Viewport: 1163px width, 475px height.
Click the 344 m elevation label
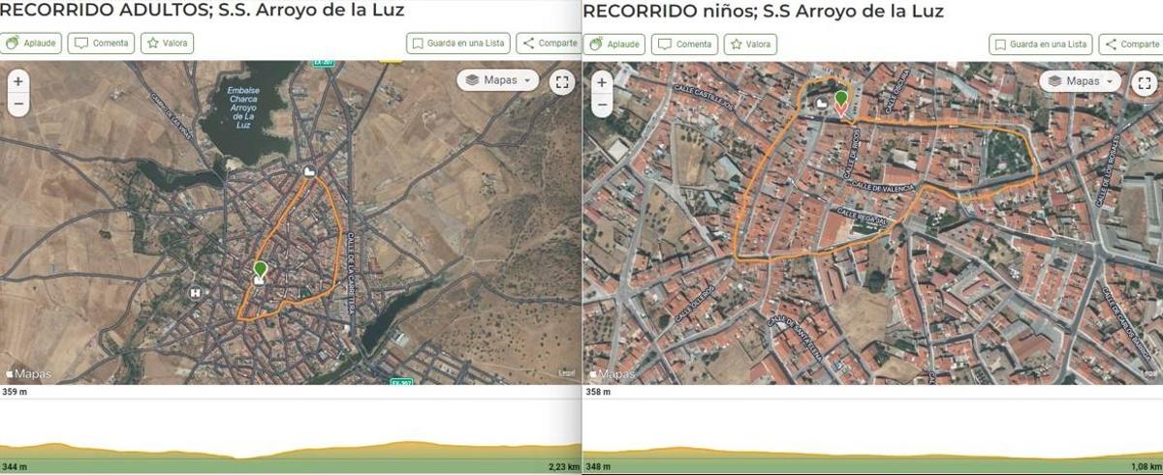pos(15,467)
